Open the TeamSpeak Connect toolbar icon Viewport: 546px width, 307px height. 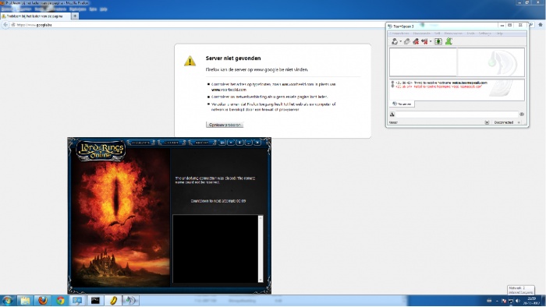[395, 41]
